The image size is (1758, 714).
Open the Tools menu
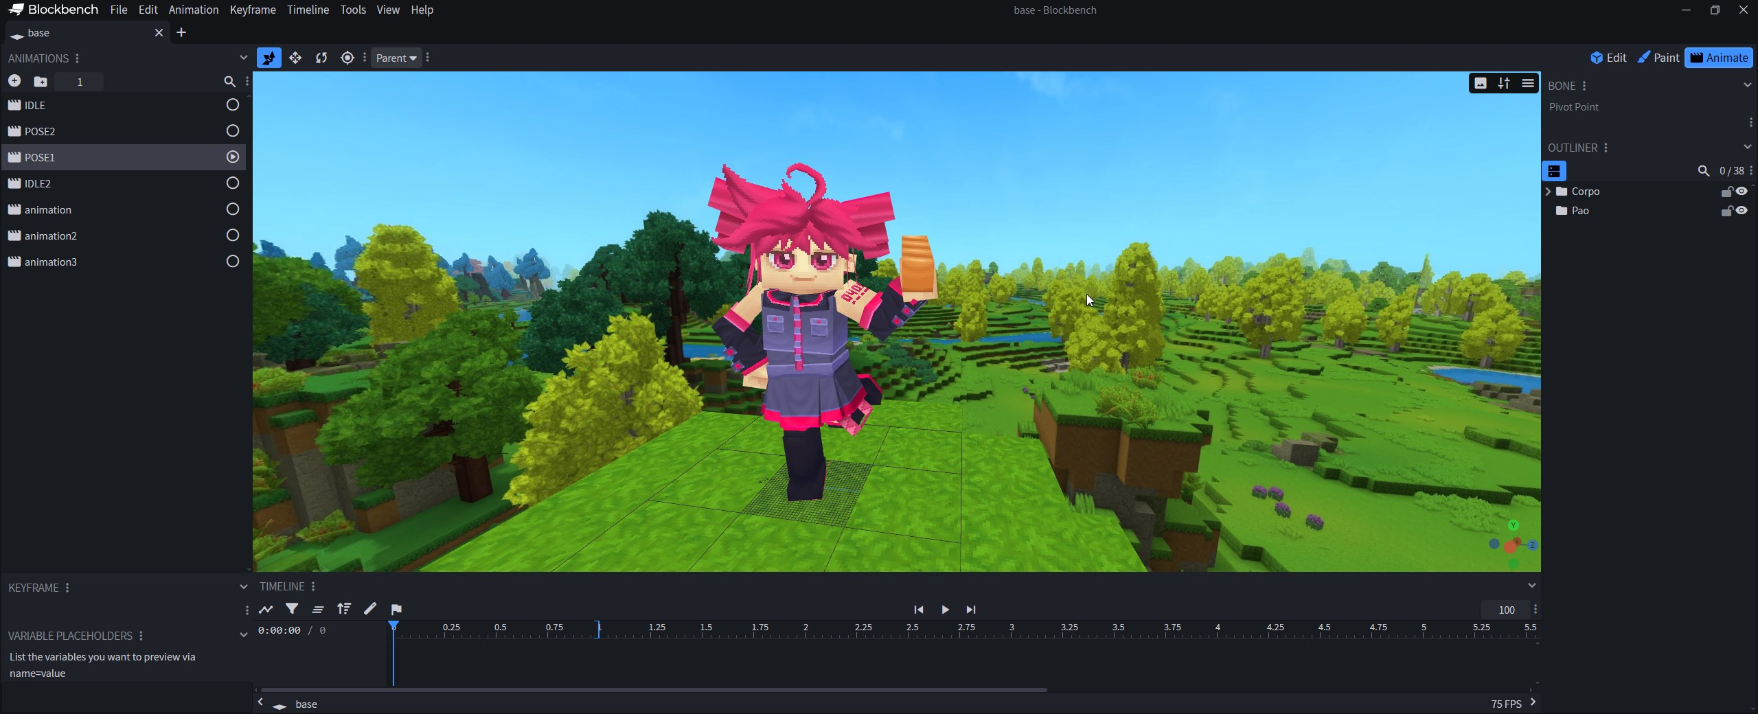[x=353, y=10]
